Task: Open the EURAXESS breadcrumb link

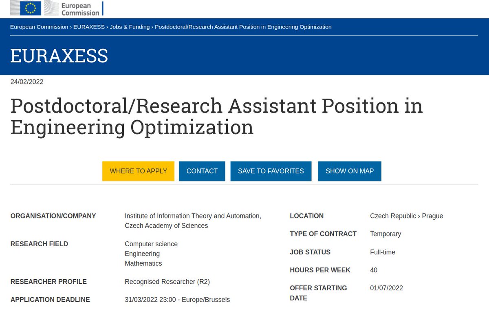Action: pyautogui.click(x=89, y=27)
